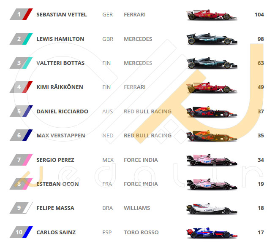The image size is (275, 244).
Task: Select Felipe Massa's white Williams car image
Action: 212,208
